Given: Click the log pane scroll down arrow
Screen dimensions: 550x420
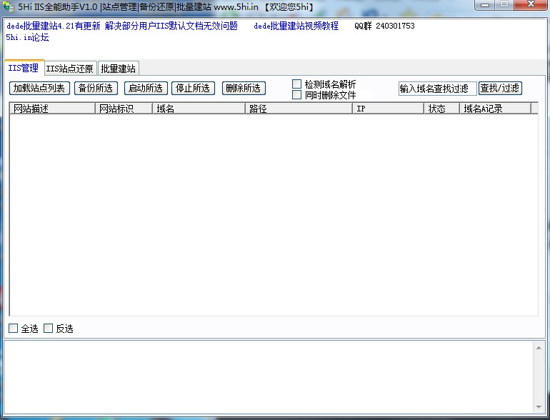Looking at the screenshot, I should pyautogui.click(x=539, y=407).
